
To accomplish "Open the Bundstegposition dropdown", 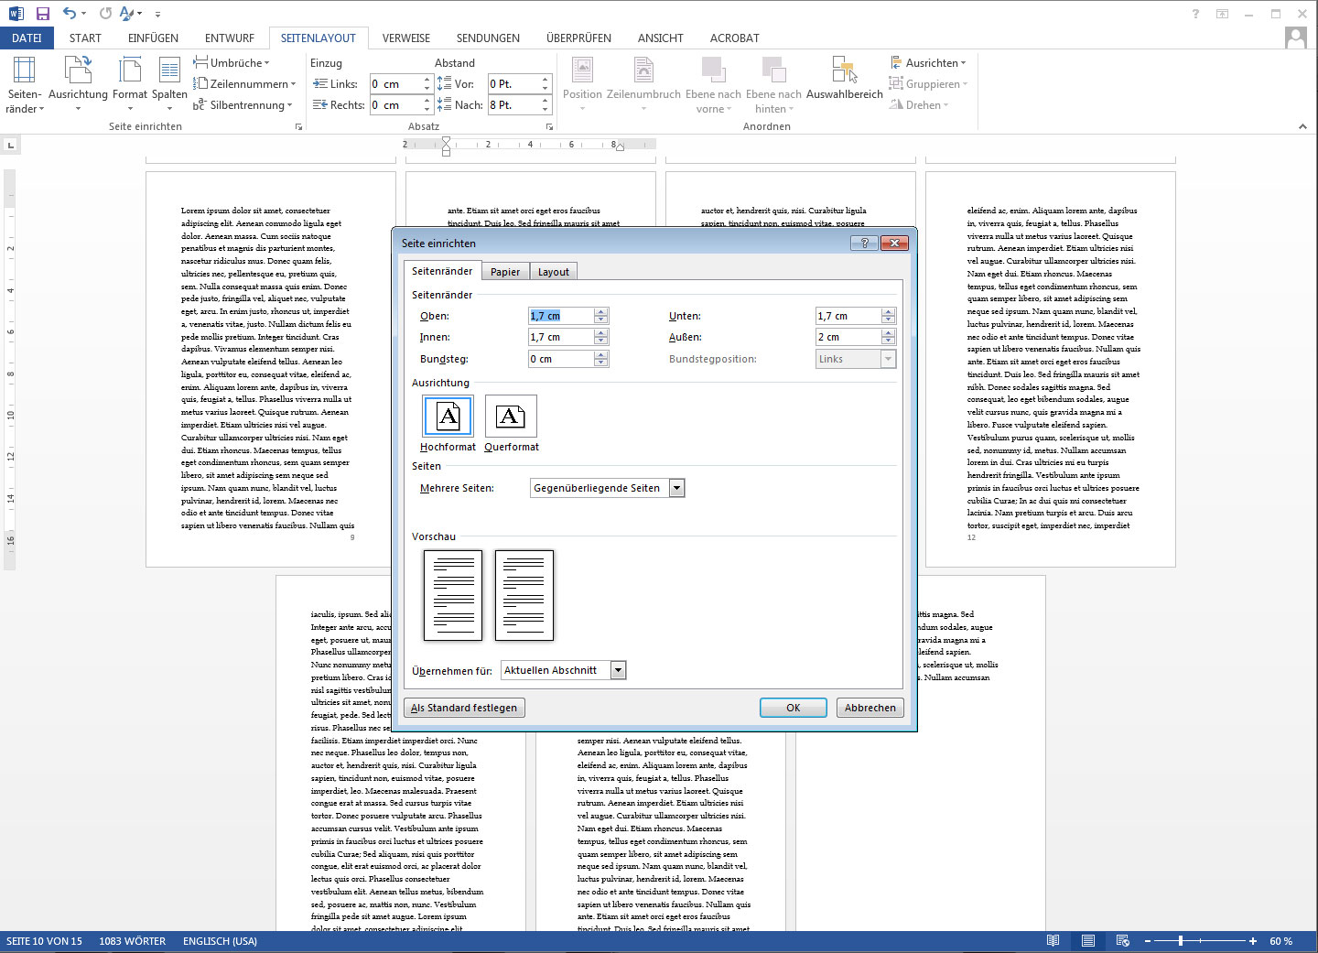I will pyautogui.click(x=888, y=358).
